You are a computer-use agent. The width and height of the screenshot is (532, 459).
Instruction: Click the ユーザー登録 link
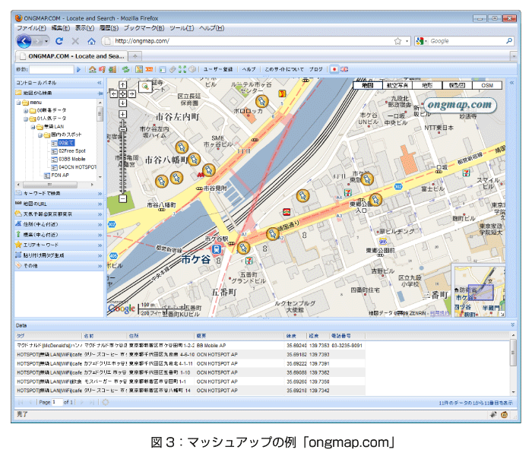coord(218,70)
